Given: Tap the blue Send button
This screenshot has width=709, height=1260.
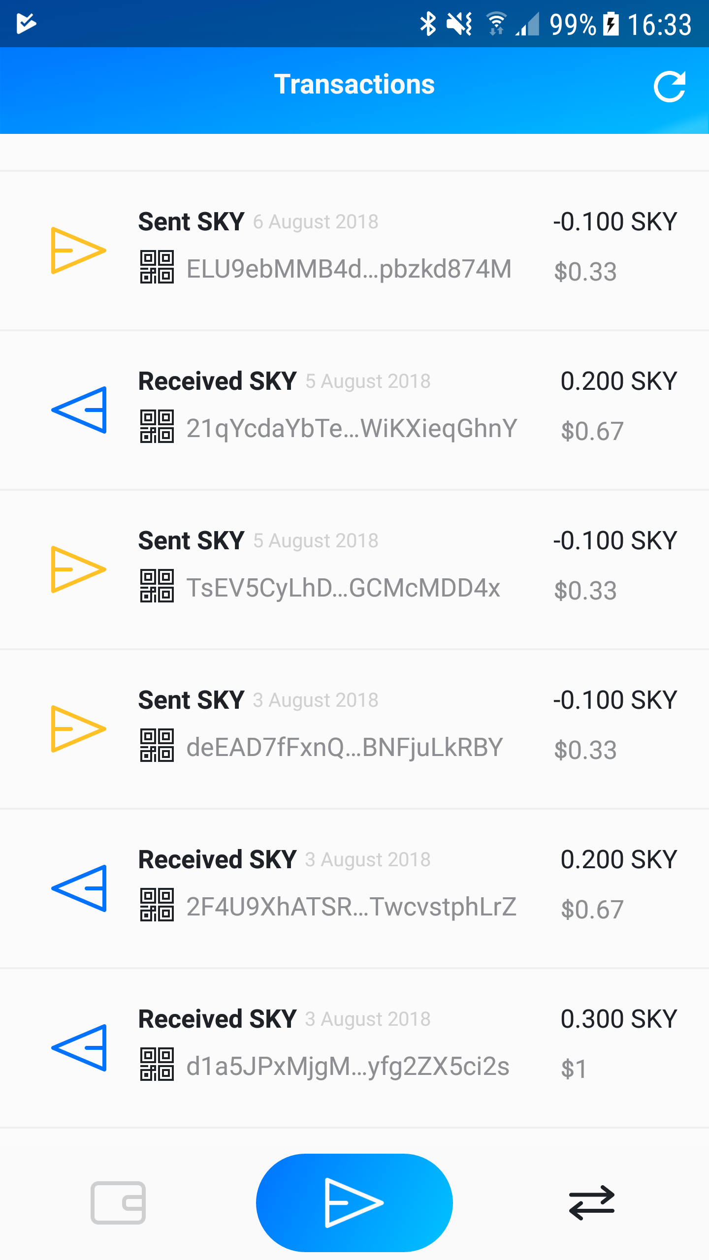Looking at the screenshot, I should pyautogui.click(x=354, y=1202).
